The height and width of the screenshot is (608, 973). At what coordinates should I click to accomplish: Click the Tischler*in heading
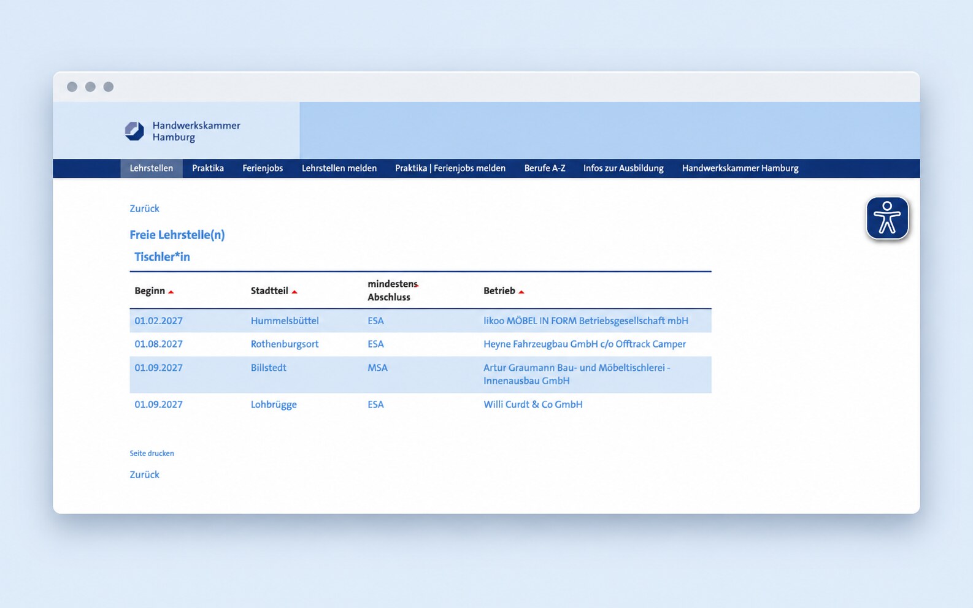tap(162, 257)
